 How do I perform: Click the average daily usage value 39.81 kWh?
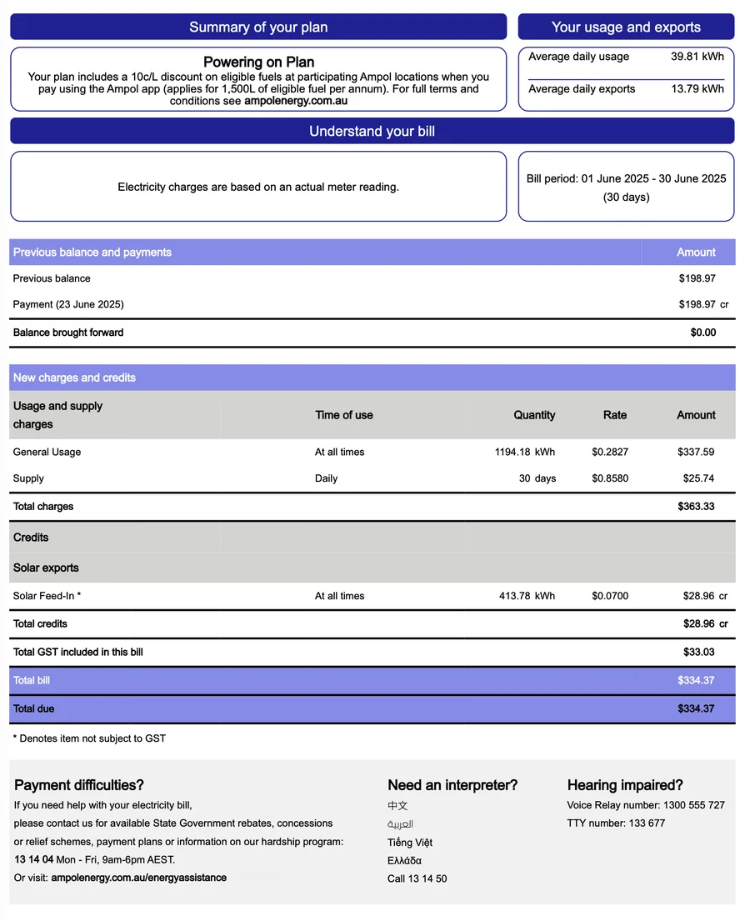point(697,57)
